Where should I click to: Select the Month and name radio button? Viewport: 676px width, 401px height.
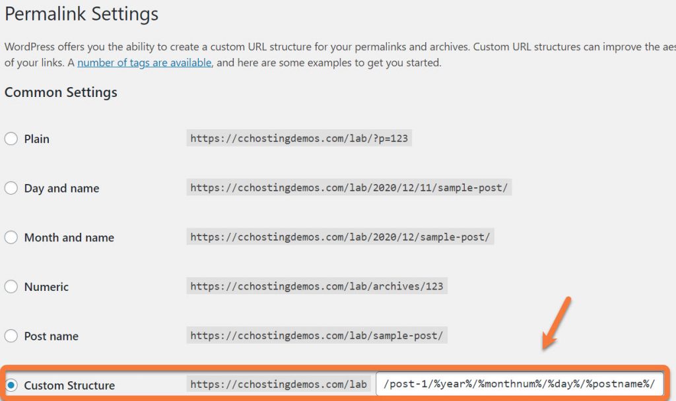(x=11, y=237)
